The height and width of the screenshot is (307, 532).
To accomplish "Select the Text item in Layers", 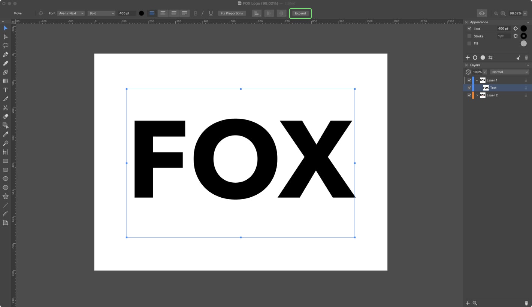I will click(493, 88).
